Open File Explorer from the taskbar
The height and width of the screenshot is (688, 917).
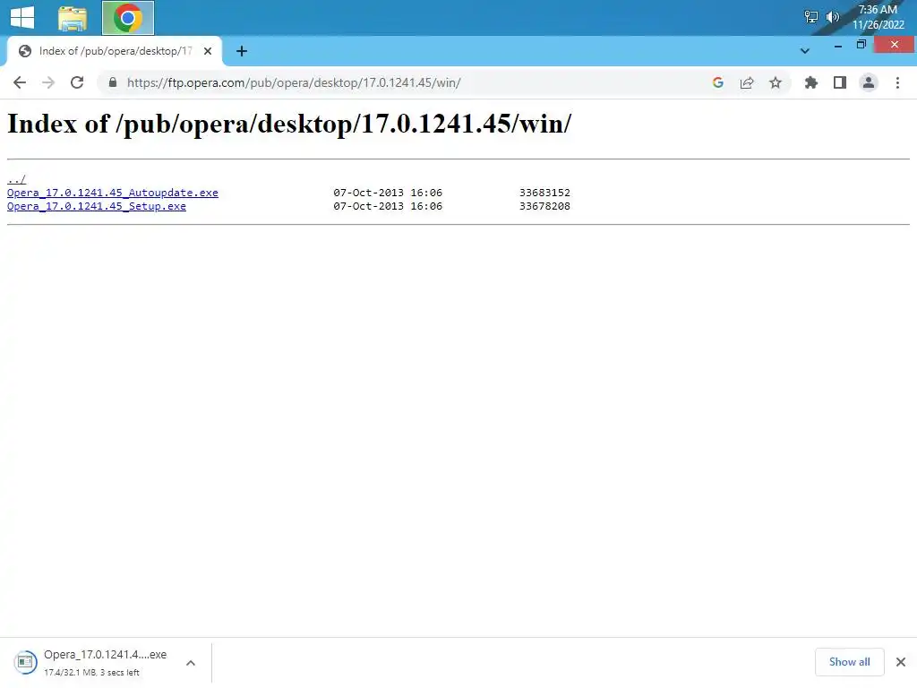point(73,18)
